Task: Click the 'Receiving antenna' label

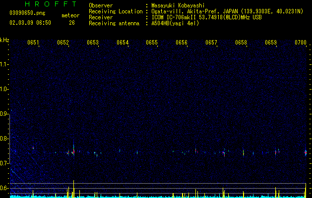Action: point(114,23)
